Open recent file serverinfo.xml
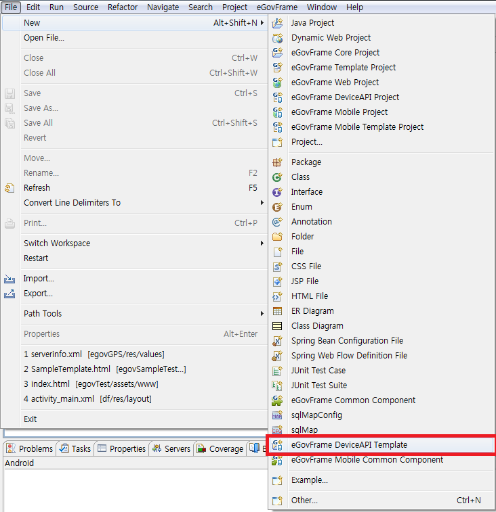Image resolution: width=496 pixels, height=512 pixels. click(135, 354)
